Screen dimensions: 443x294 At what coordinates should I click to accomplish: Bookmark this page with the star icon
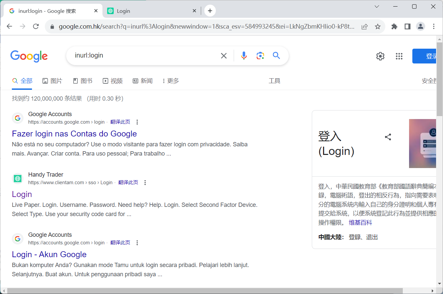pyautogui.click(x=378, y=27)
